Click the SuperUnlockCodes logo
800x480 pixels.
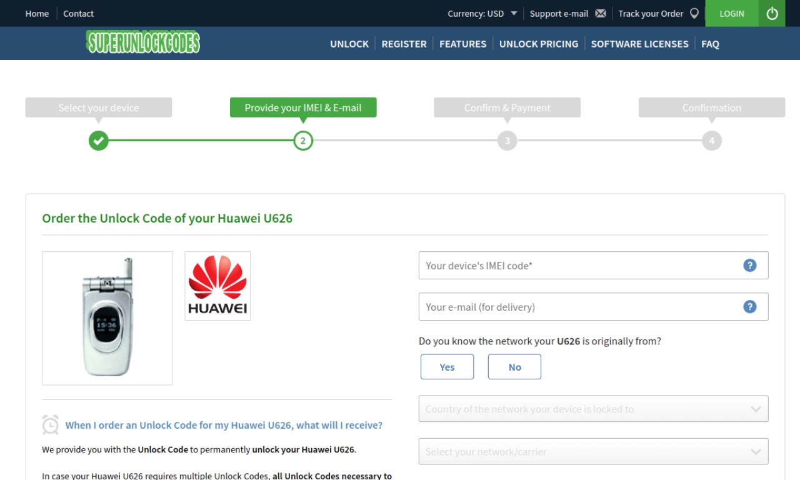coord(143,42)
